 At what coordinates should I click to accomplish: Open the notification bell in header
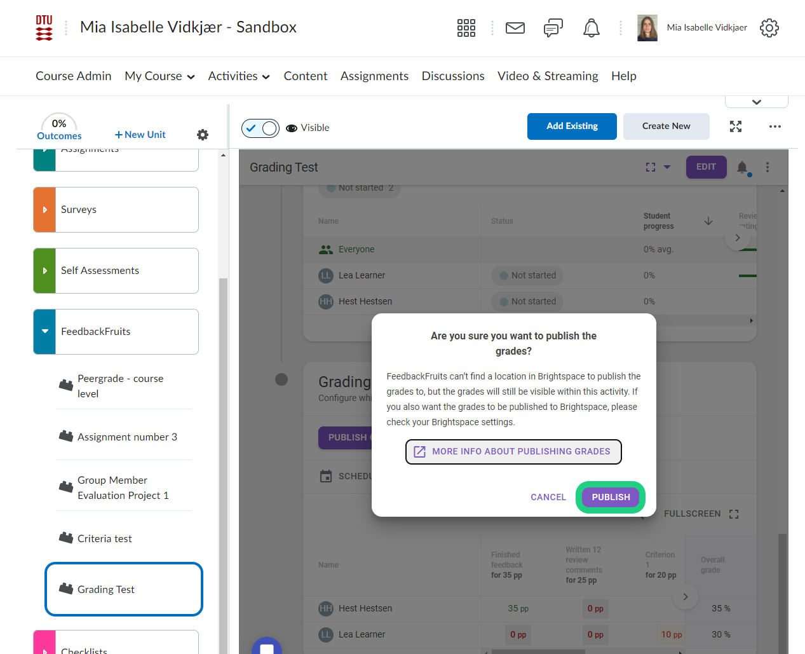591,28
